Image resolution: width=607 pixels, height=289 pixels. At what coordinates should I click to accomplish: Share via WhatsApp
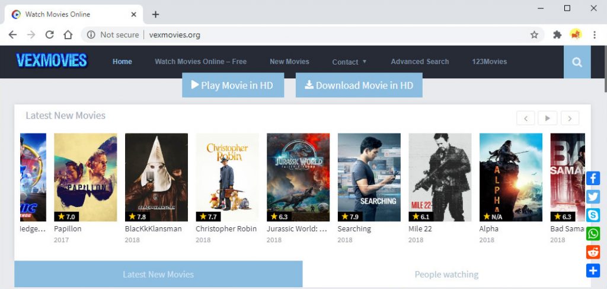pos(593,234)
